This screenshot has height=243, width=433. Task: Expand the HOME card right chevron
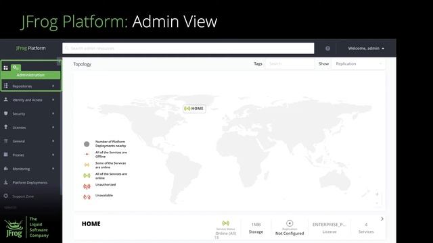[382, 219]
